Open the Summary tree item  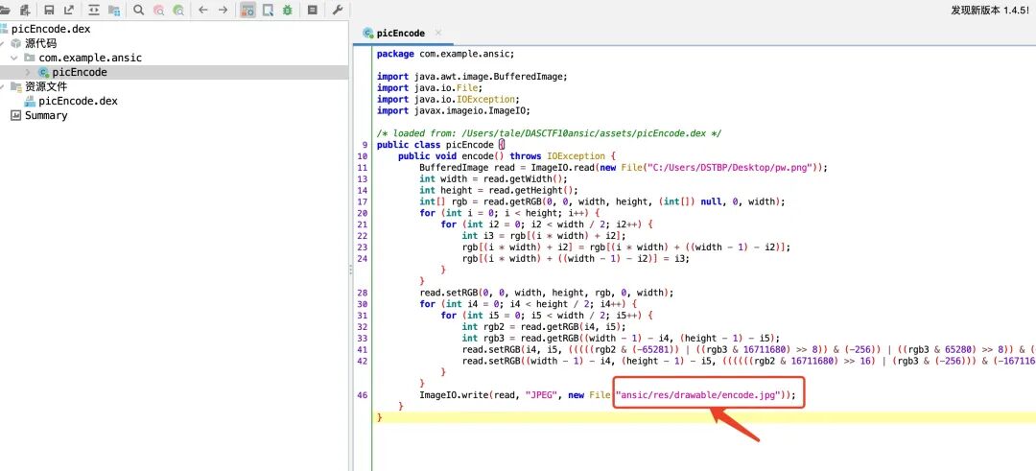(46, 115)
